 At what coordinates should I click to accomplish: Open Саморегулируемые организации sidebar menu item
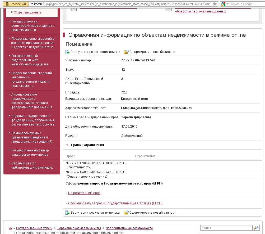(32, 137)
